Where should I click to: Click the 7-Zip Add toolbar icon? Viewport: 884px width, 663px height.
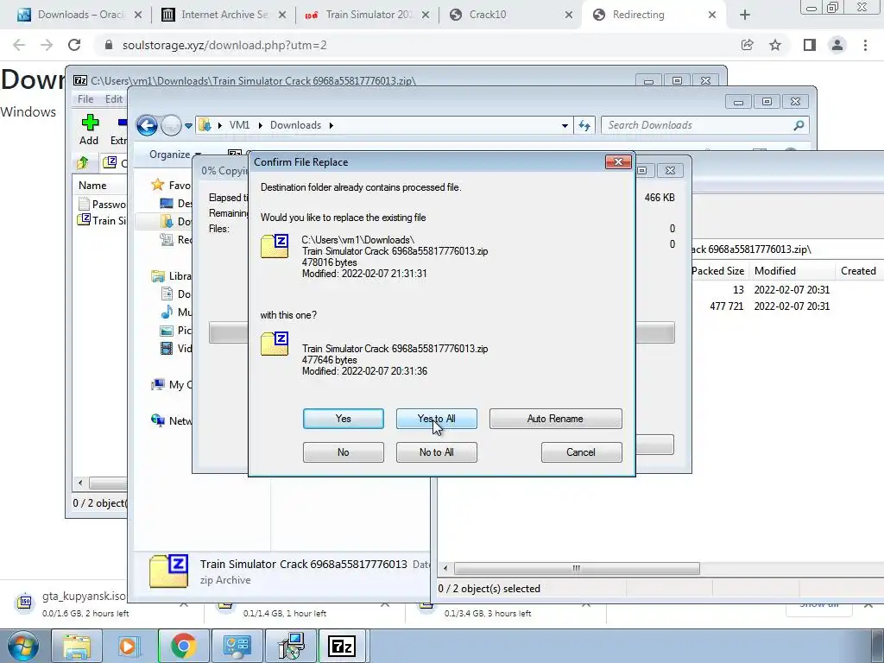(89, 129)
